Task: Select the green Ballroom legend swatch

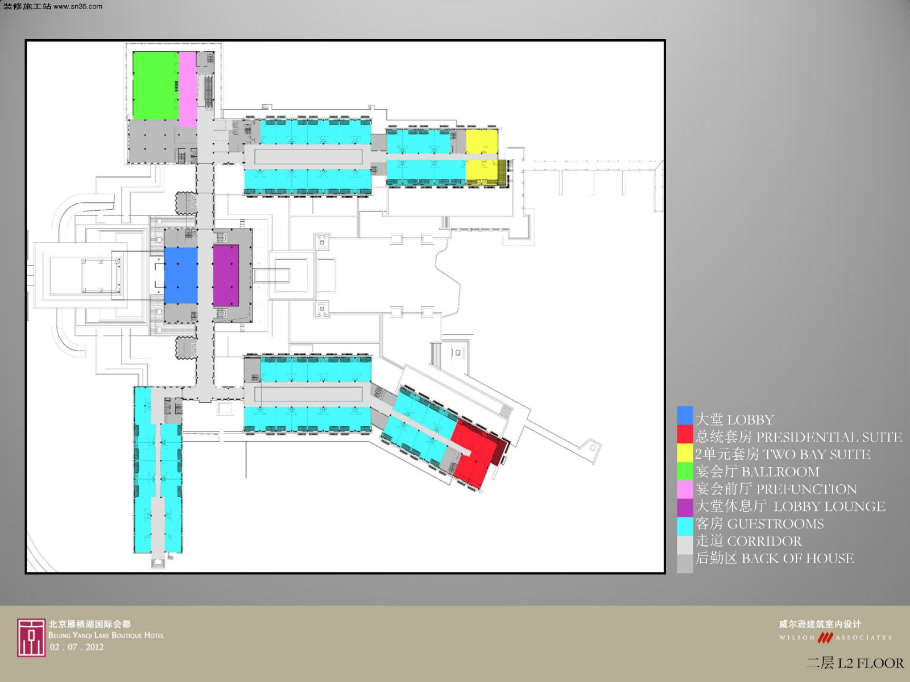Action: (x=685, y=471)
